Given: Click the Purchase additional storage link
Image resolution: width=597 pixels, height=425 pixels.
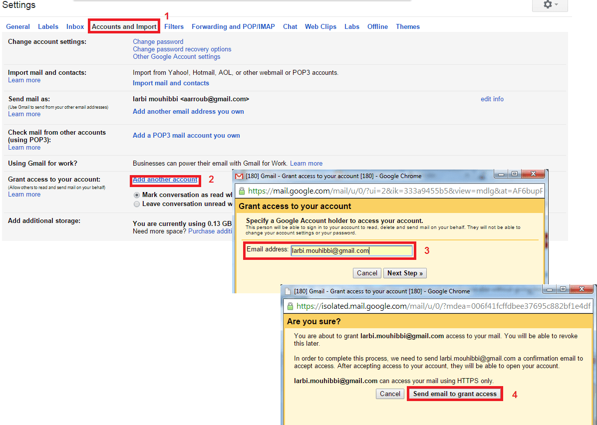Looking at the screenshot, I should 210,231.
